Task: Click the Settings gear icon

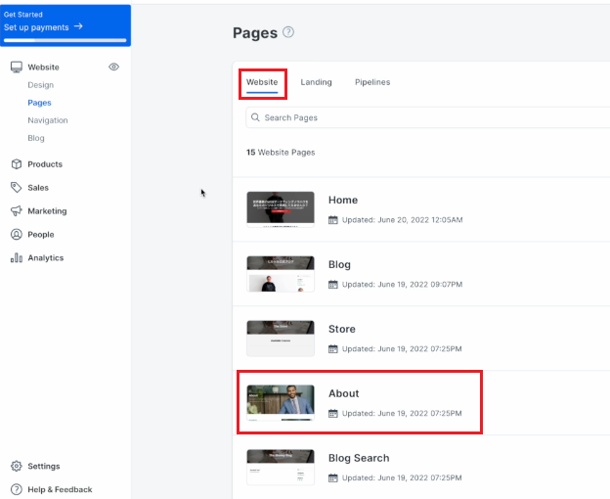Action: tap(16, 467)
